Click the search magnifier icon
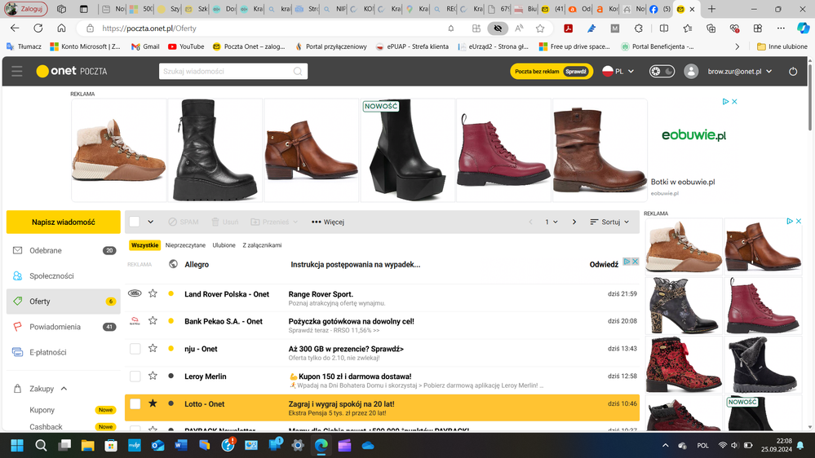The width and height of the screenshot is (815, 458). [298, 72]
